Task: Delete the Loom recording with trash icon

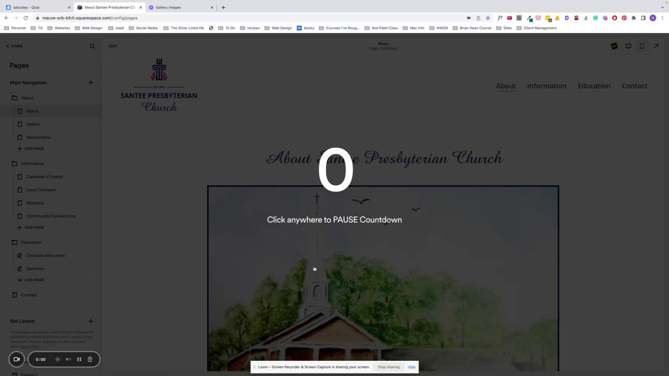Action: point(90,359)
